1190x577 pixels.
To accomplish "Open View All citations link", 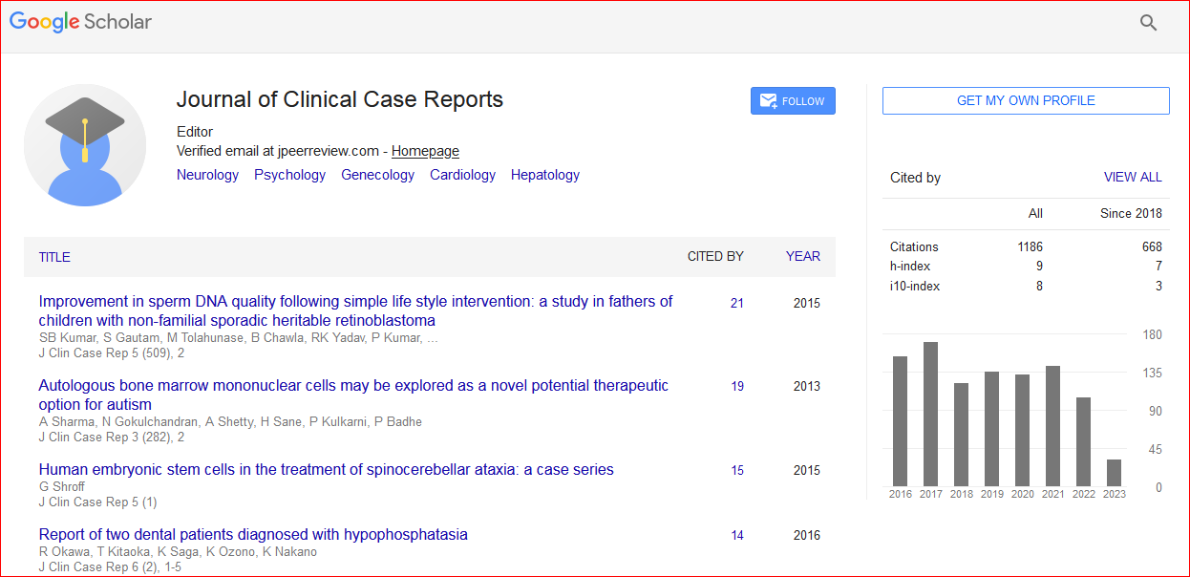I will pyautogui.click(x=1132, y=177).
